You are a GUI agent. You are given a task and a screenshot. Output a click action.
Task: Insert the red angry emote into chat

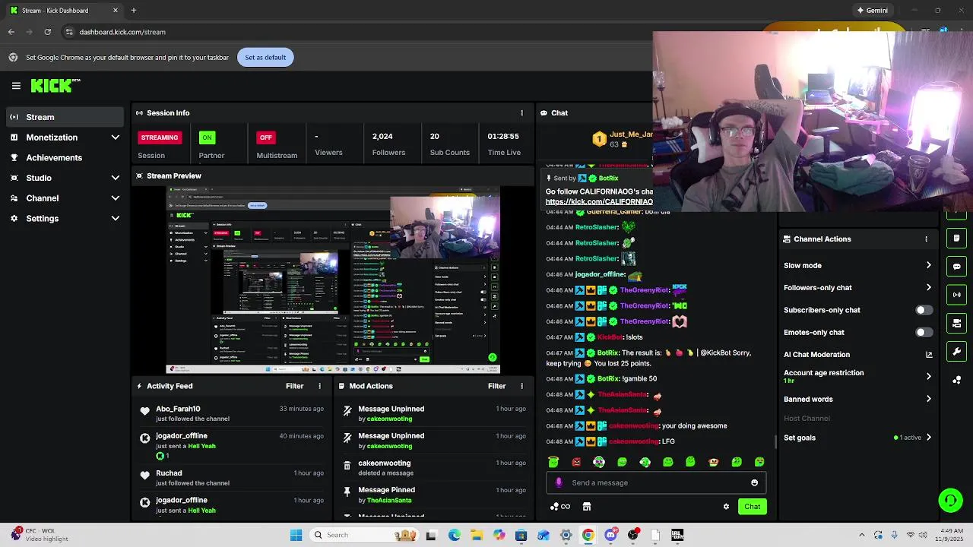[x=576, y=462]
